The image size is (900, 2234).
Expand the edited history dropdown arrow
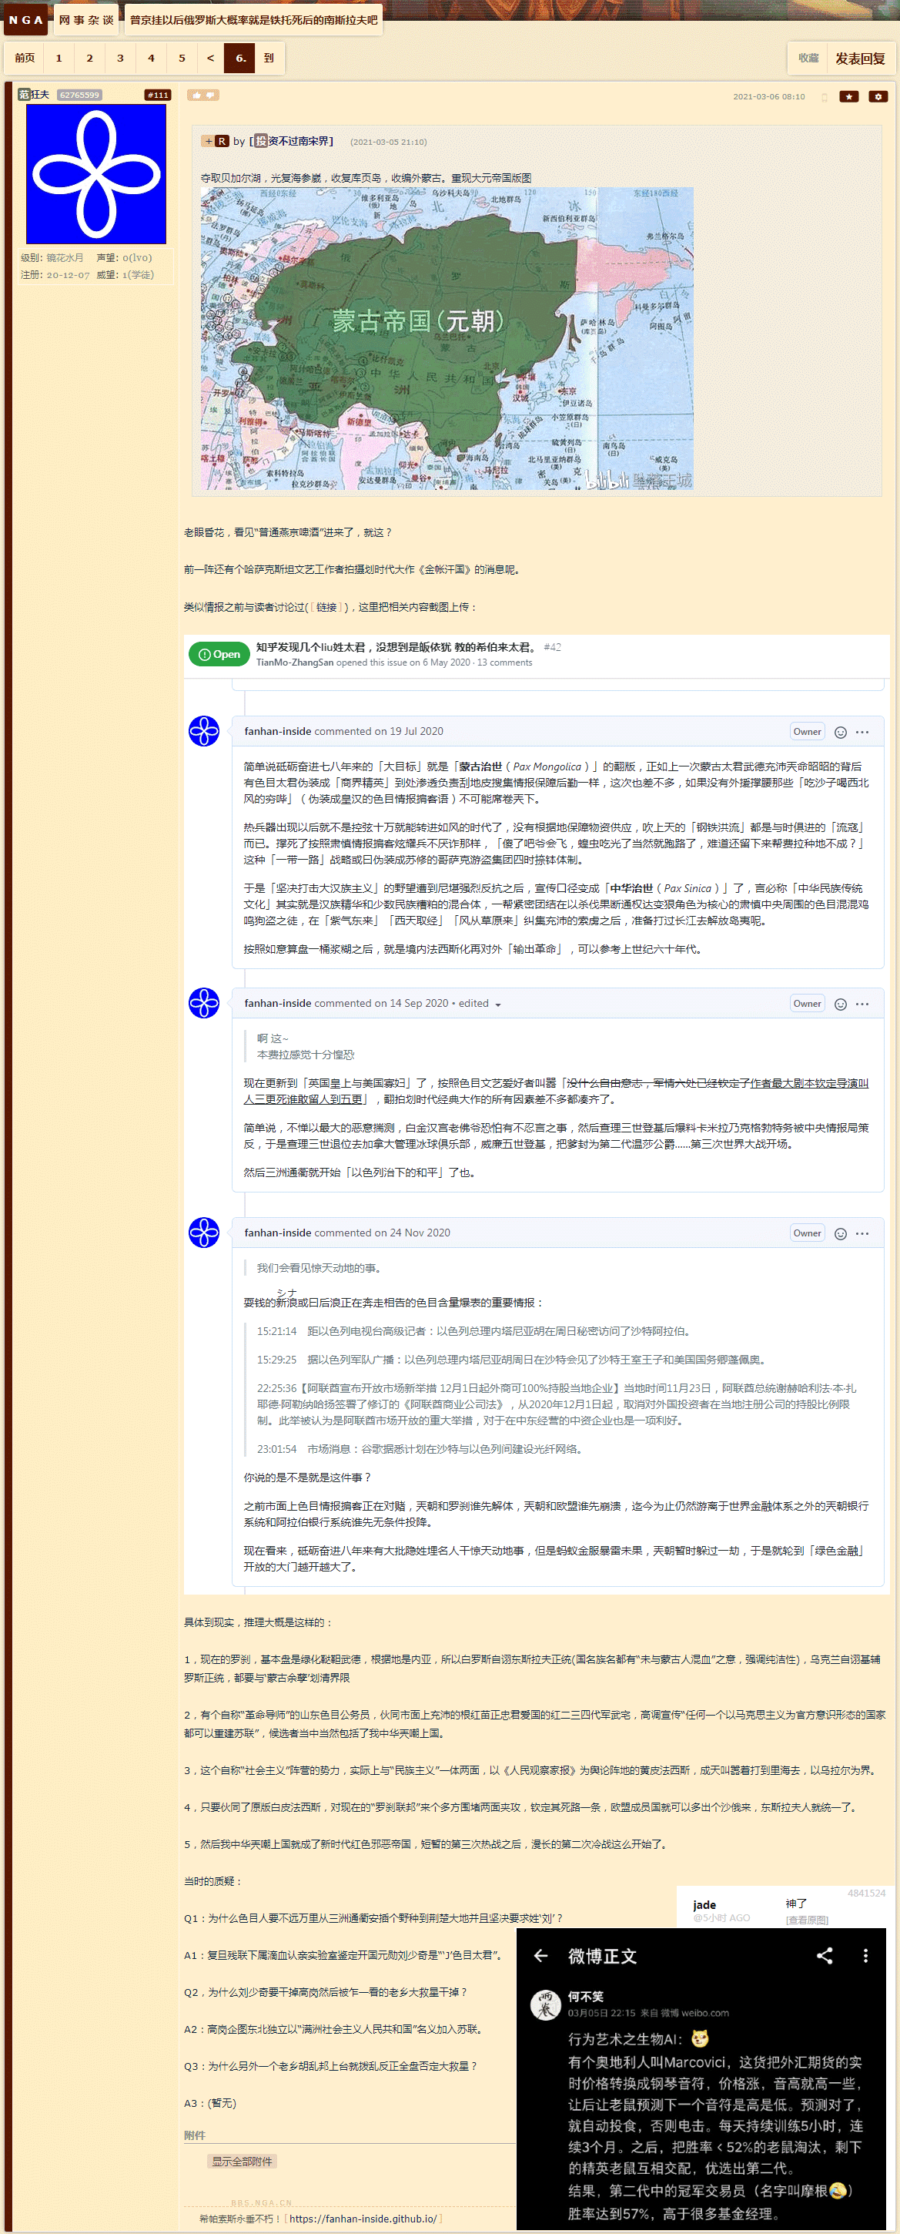click(x=497, y=1005)
